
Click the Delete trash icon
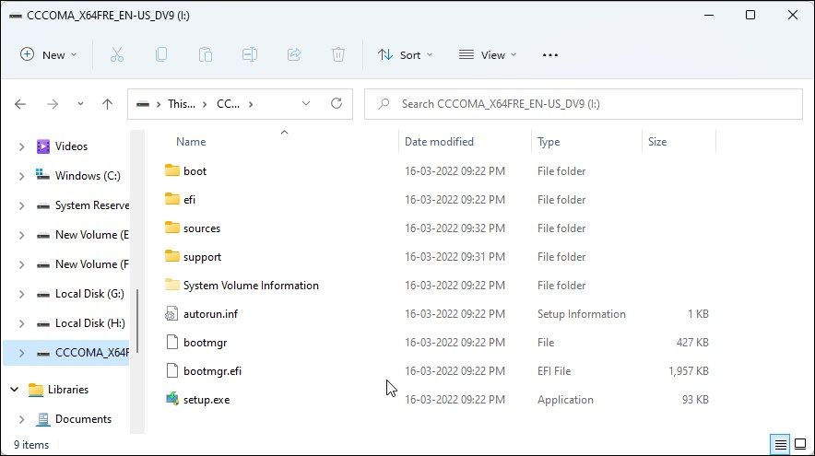pyautogui.click(x=337, y=54)
